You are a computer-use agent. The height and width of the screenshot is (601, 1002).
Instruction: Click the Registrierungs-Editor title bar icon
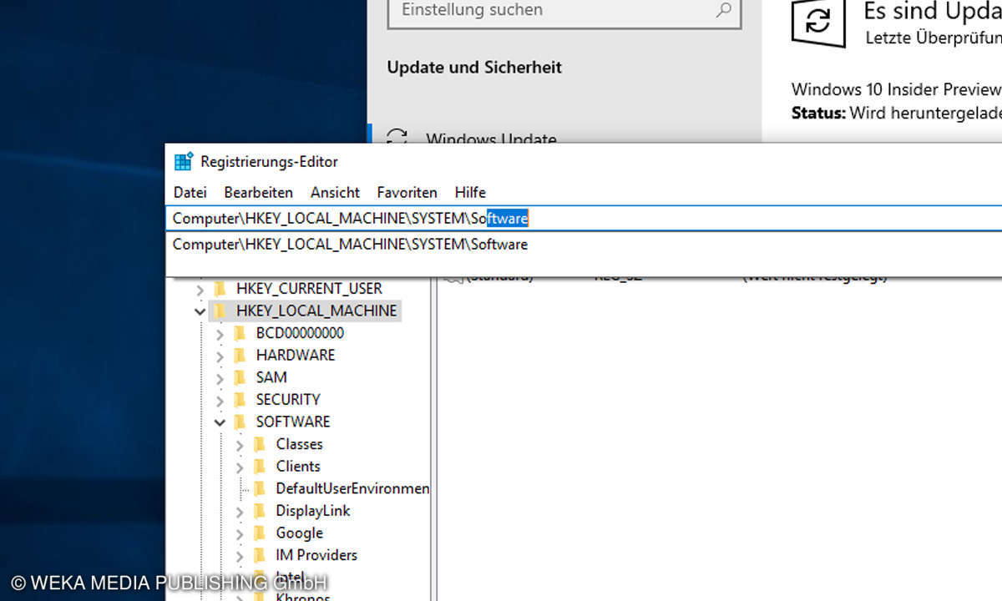click(184, 161)
